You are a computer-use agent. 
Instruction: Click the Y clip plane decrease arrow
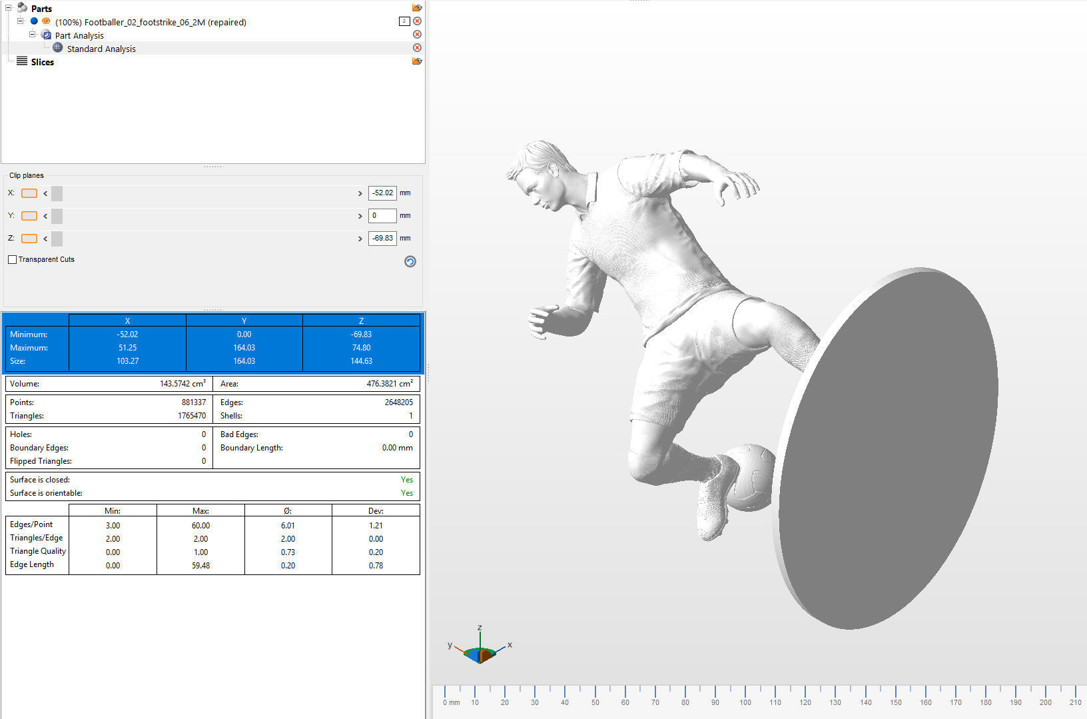(x=45, y=216)
